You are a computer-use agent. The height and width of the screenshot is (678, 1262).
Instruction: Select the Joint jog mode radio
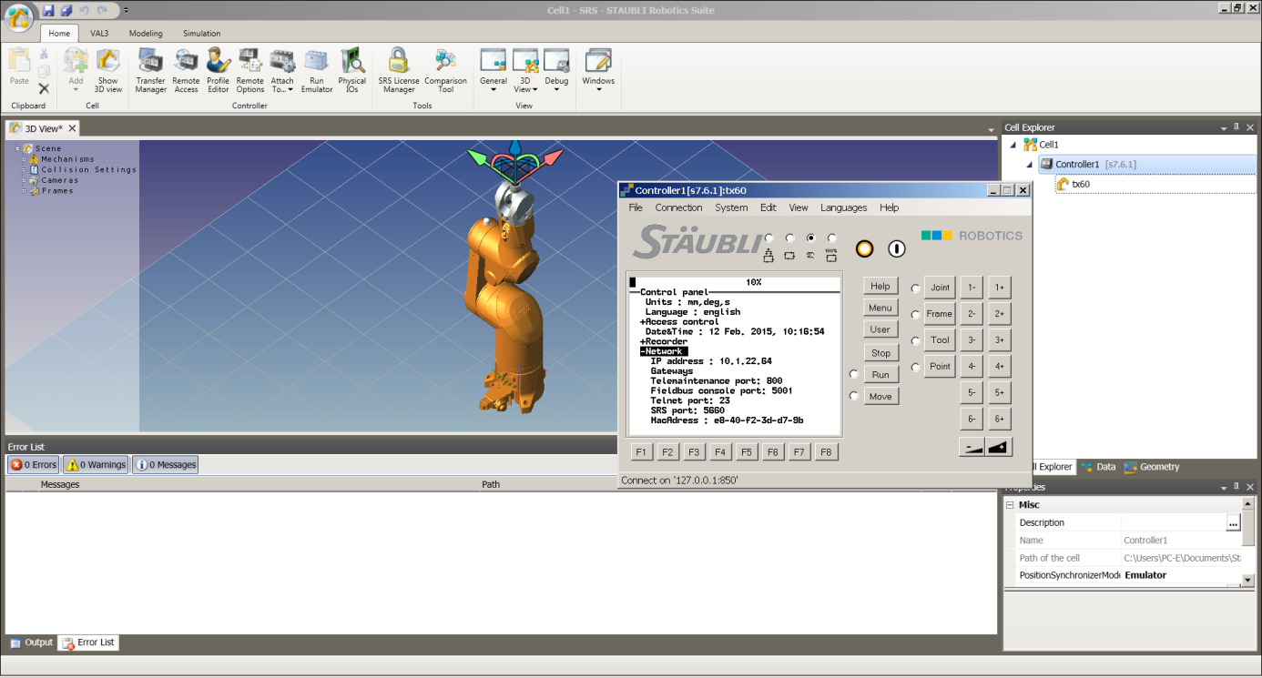coord(915,288)
